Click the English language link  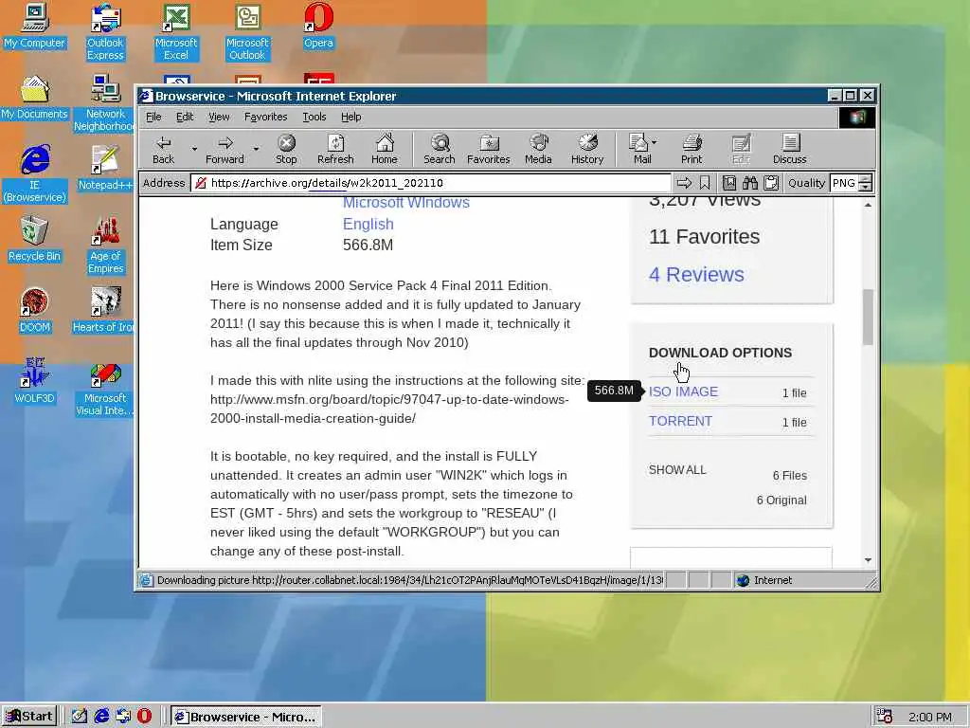pos(368,224)
